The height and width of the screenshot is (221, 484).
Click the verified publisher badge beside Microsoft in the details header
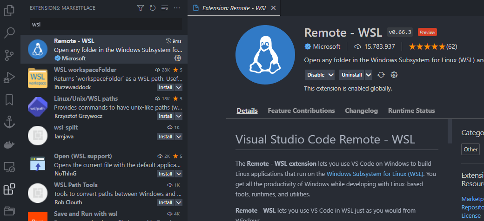(x=308, y=47)
